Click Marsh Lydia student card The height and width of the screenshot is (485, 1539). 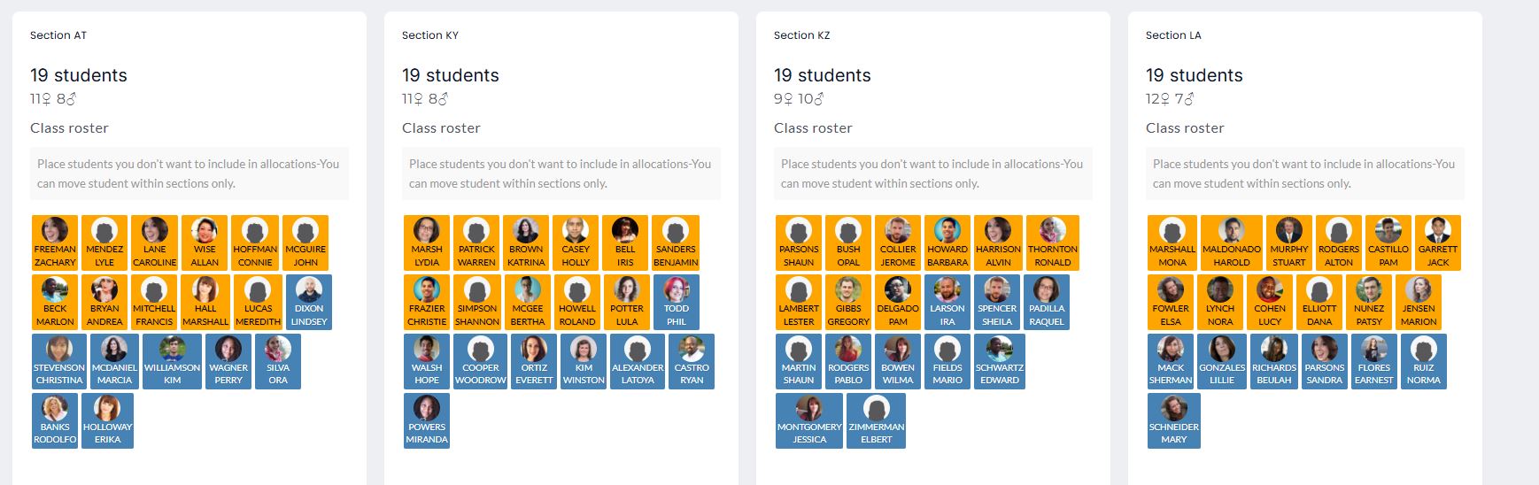coord(427,242)
